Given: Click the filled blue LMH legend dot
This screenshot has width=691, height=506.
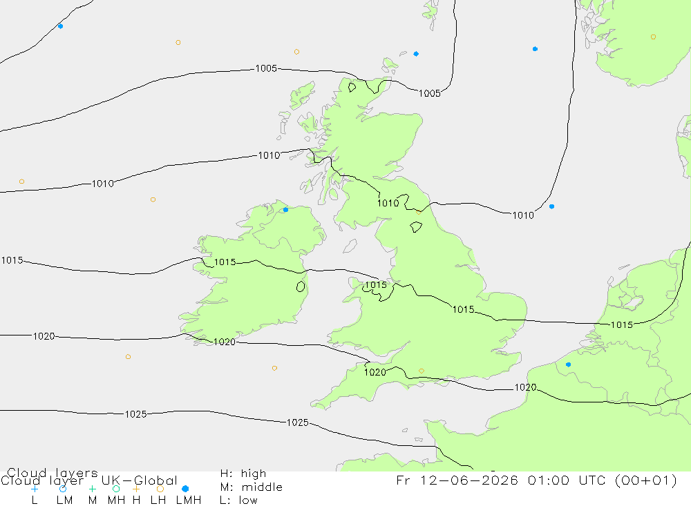Looking at the screenshot, I should pos(185,489).
